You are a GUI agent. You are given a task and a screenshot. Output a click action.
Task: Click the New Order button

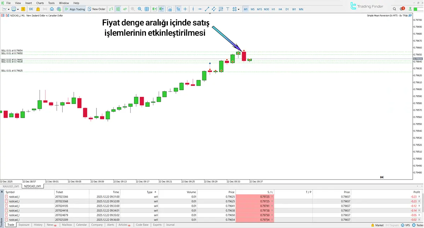click(96, 9)
